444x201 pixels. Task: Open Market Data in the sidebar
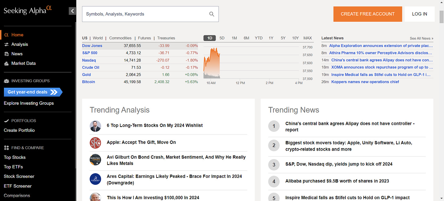(x=23, y=63)
